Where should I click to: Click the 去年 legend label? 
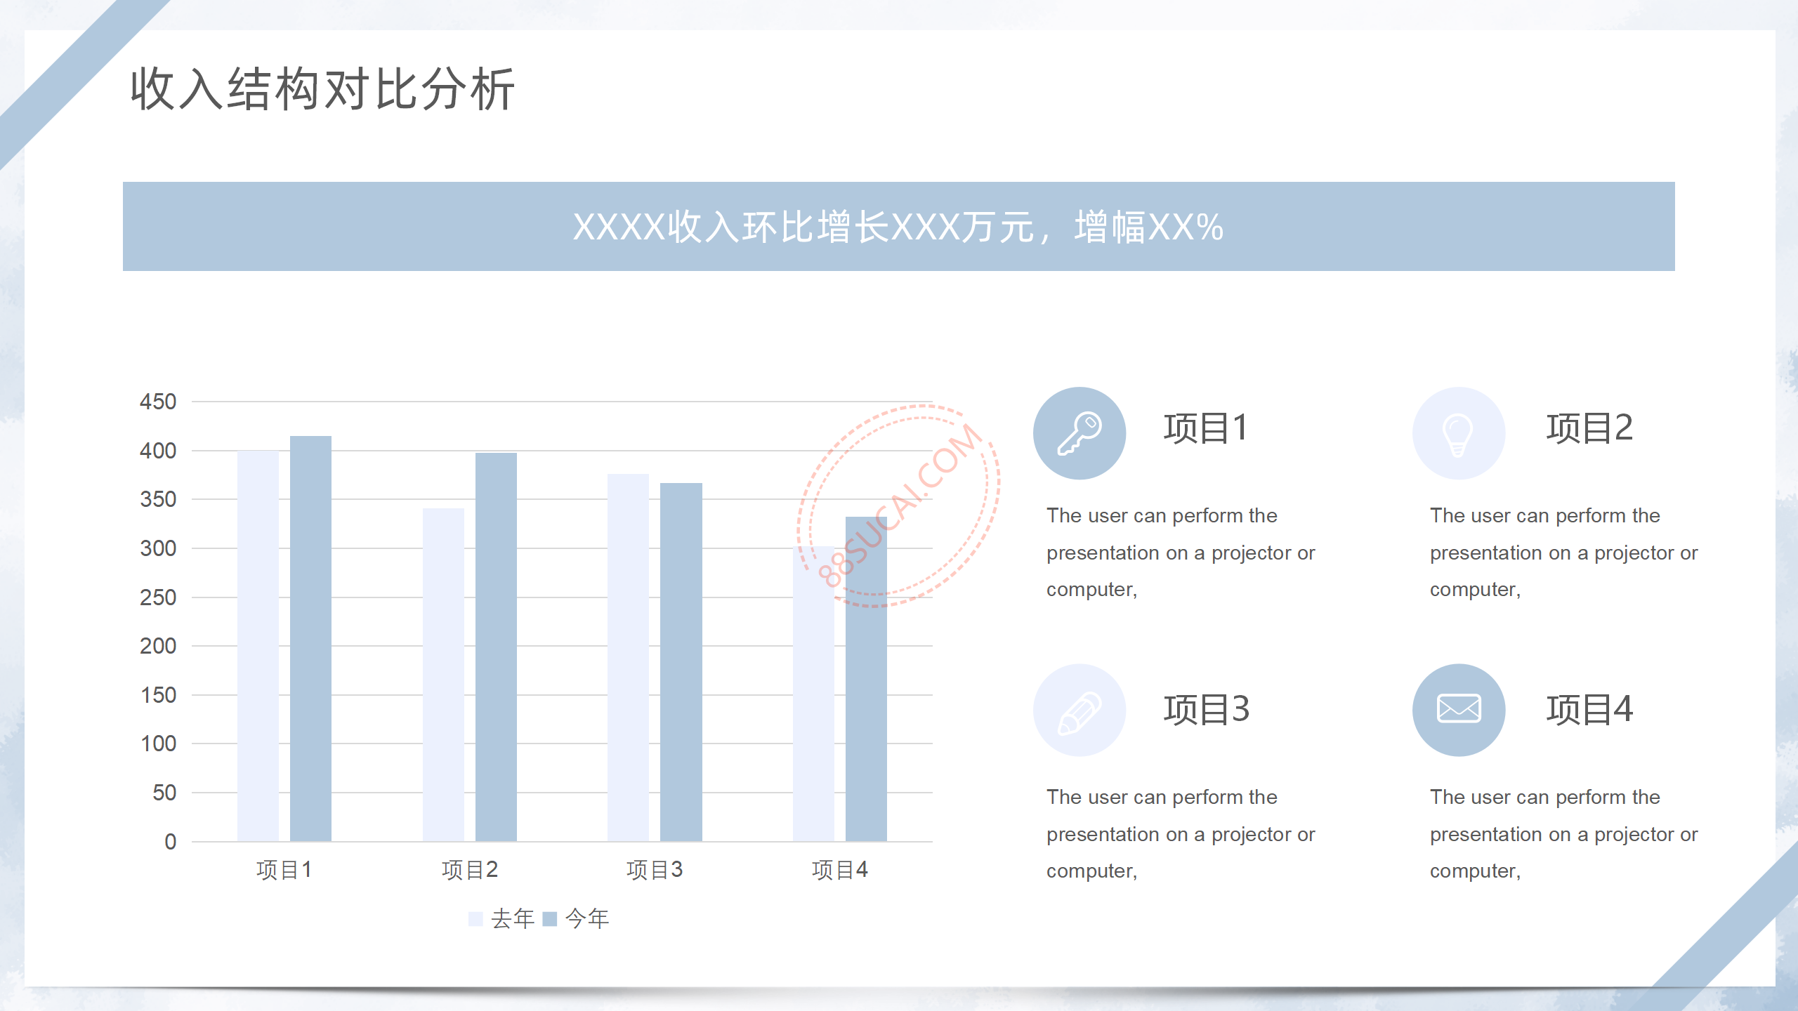pyautogui.click(x=513, y=918)
